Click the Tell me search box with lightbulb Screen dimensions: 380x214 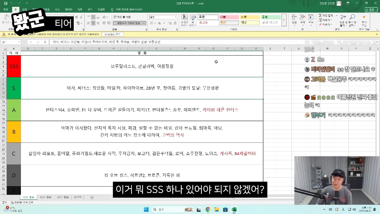click(x=127, y=10)
